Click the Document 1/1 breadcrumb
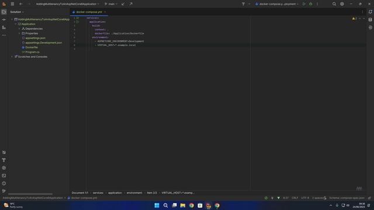374x210 pixels. (x=80, y=193)
